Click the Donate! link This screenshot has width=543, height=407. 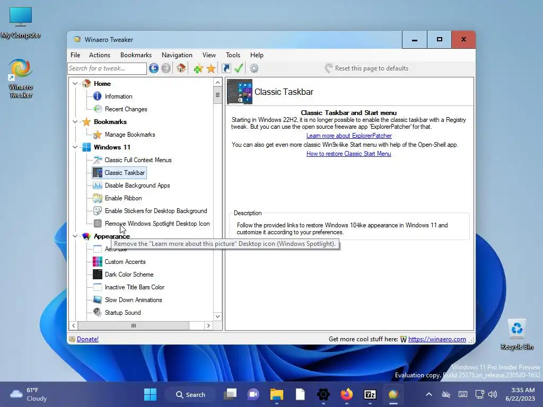coord(87,339)
